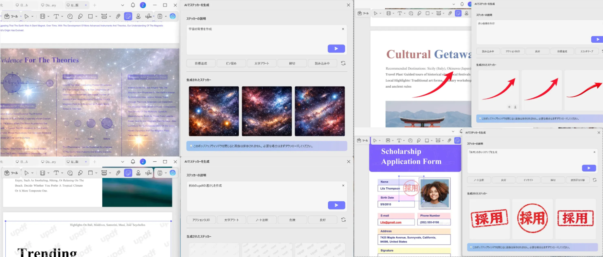This screenshot has width=603, height=257.
Task: Open the Z account avatar in the space-background window
Action: (x=143, y=5)
